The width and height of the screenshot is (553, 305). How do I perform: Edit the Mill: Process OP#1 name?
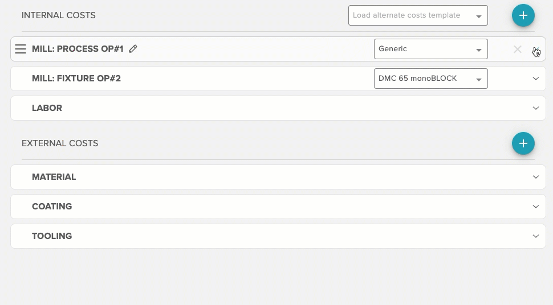point(133,49)
